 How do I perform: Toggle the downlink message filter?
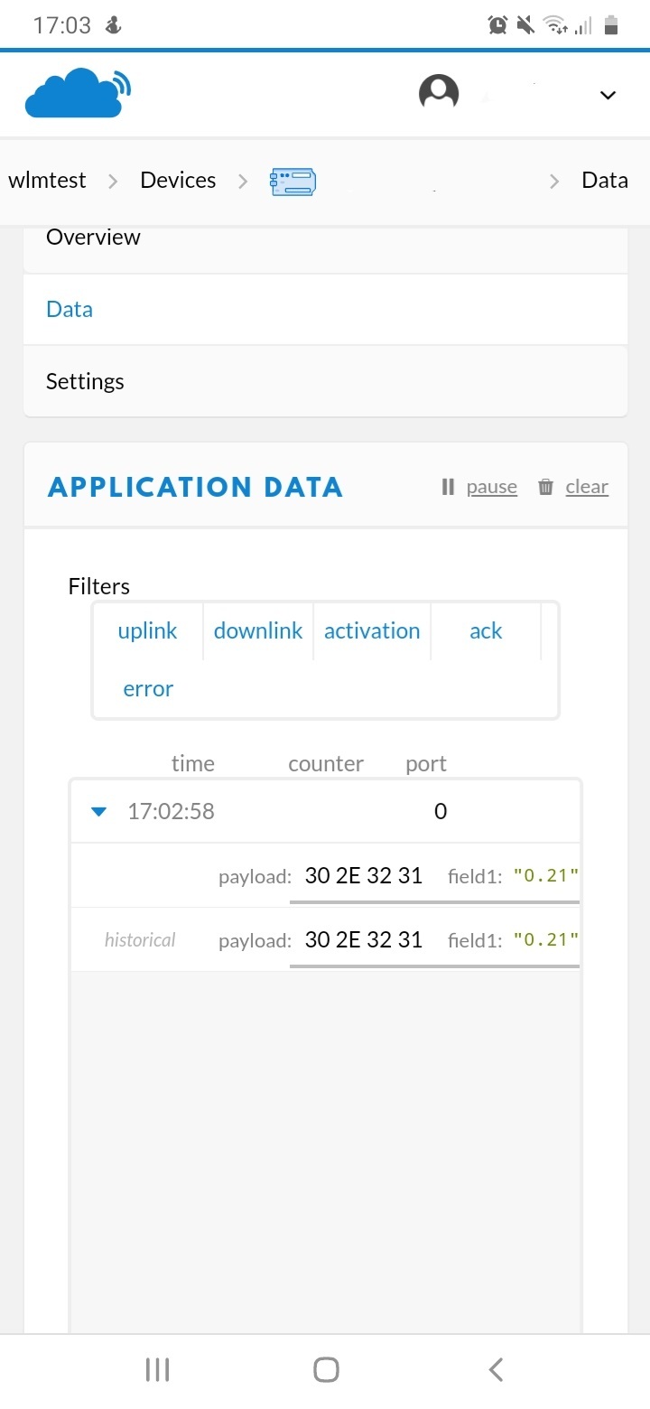click(258, 630)
